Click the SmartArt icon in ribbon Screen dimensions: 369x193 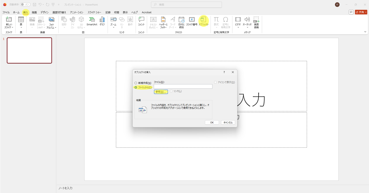92,22
